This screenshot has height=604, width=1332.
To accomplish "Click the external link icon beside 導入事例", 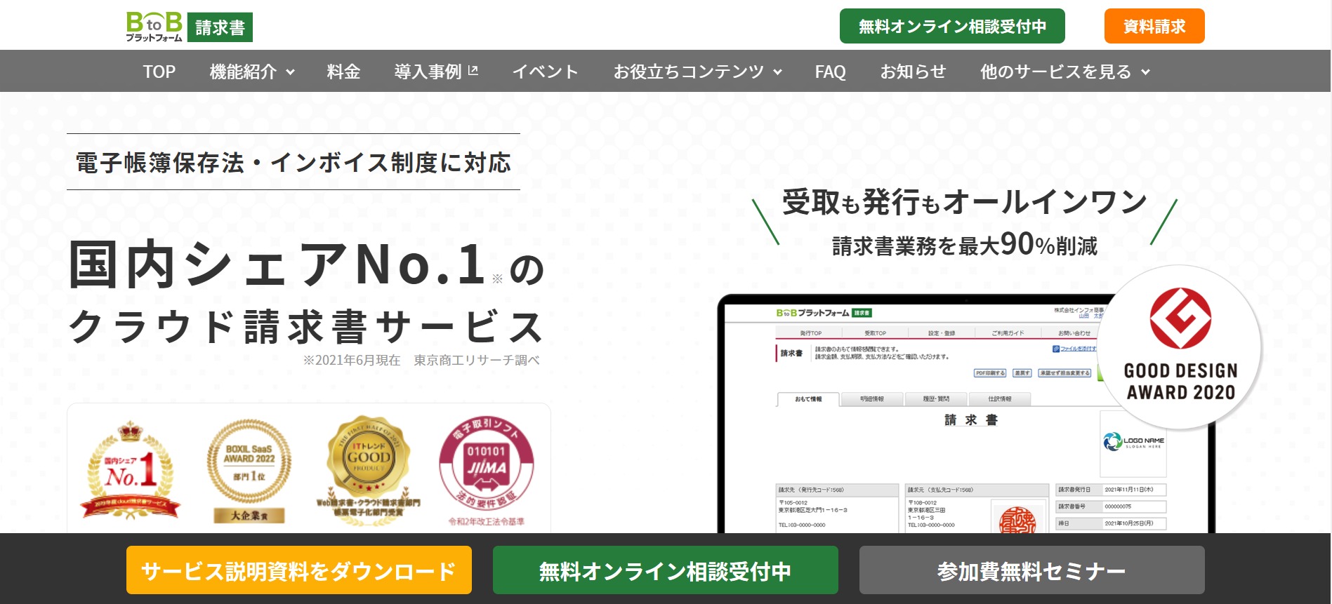I will [473, 70].
